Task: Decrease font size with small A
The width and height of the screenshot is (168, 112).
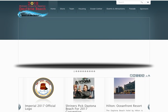Action: (x=146, y=76)
